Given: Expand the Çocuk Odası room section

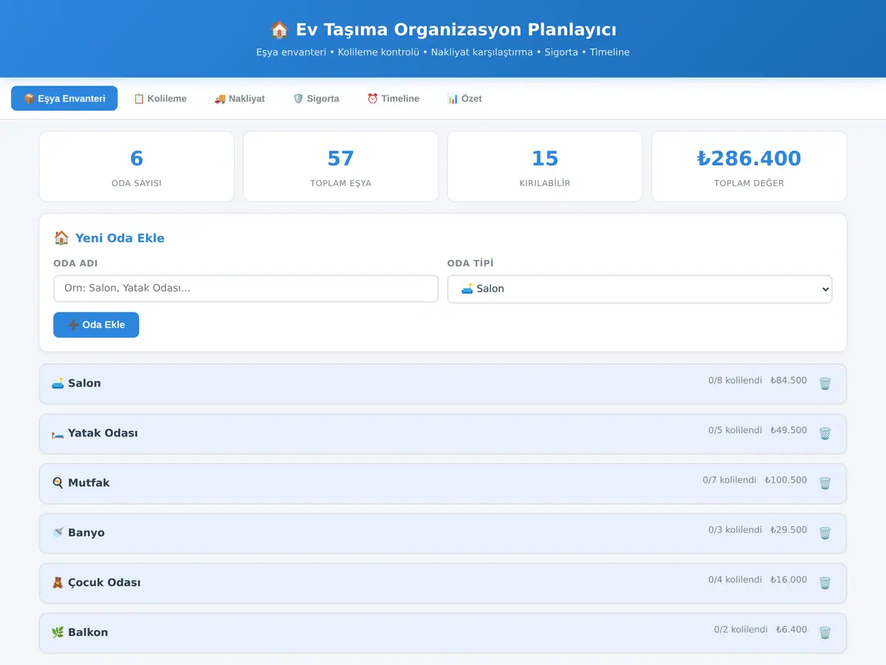Looking at the screenshot, I should pos(443,583).
